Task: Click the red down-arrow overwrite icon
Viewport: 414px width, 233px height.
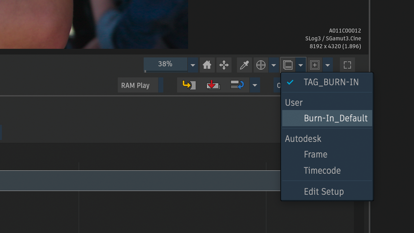Action: [213, 85]
